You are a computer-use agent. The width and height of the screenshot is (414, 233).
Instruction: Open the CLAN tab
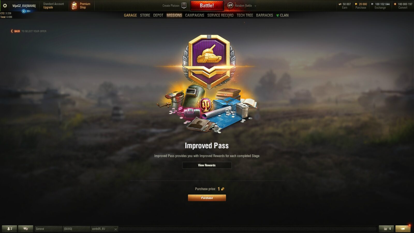(282, 15)
